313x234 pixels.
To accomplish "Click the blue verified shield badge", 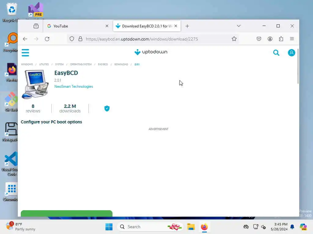I will pyautogui.click(x=107, y=108).
